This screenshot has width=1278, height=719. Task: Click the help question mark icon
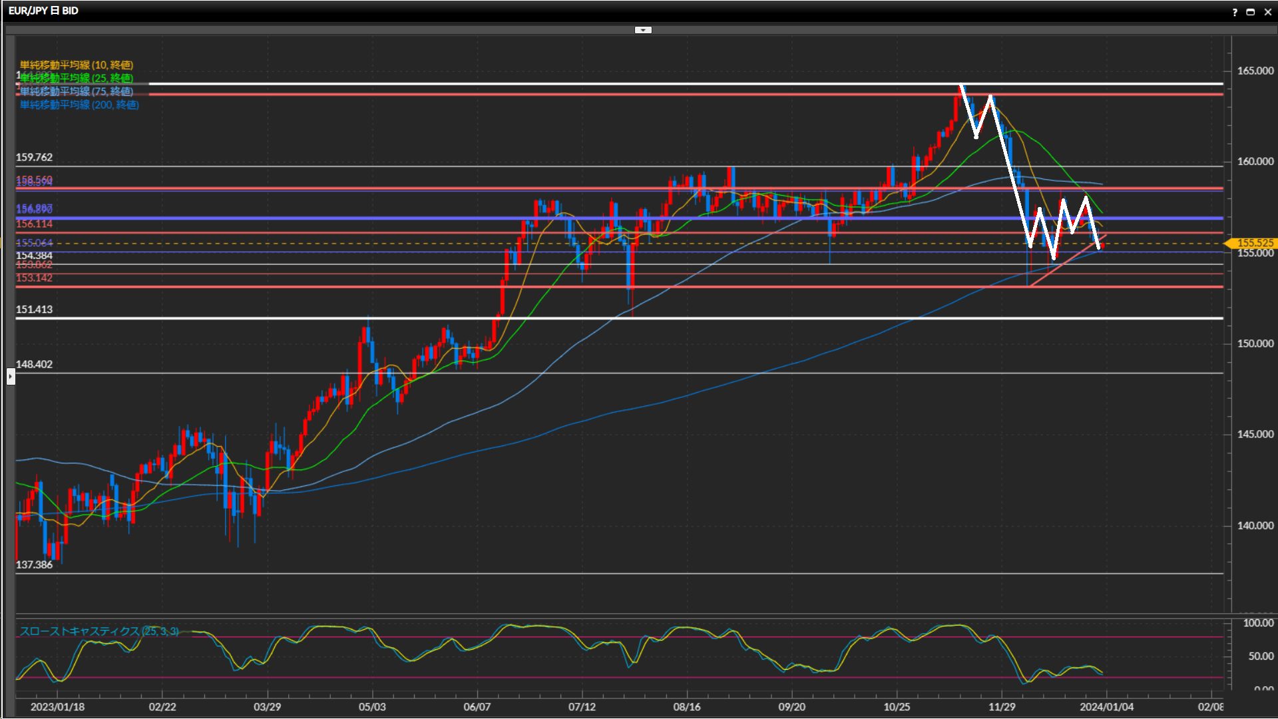1235,12
